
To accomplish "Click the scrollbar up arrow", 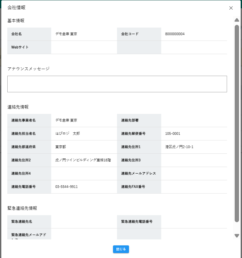I will 237,20.
